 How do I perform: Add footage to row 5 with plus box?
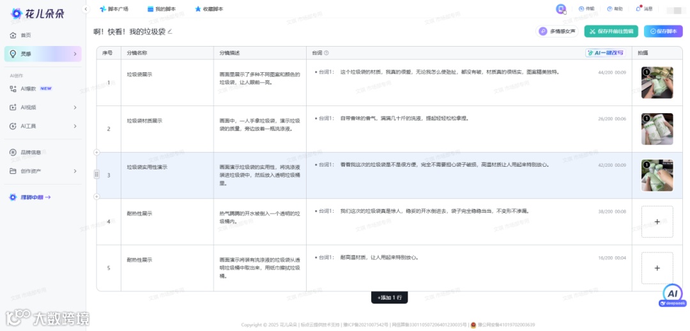(657, 268)
